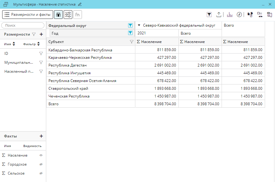Click the export upload icon
Image resolution: width=275 pixels, height=182 pixels.
tap(219, 15)
